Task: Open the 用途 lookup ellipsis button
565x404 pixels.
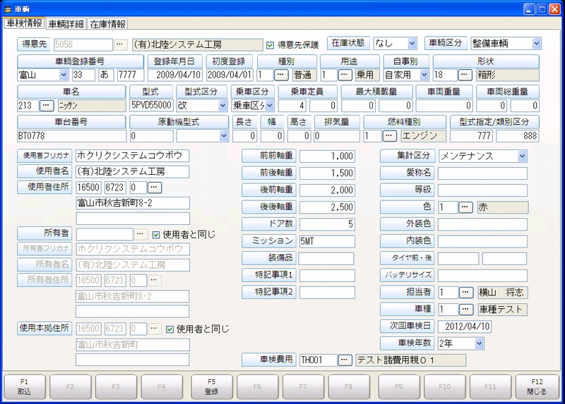Action: click(345, 75)
